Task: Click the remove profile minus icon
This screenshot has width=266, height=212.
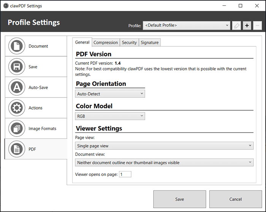Action: pos(257,26)
